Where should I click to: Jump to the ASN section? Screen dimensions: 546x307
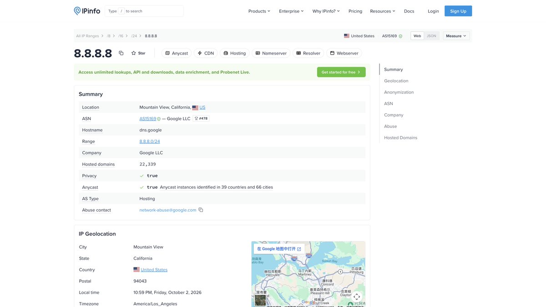[389, 104]
